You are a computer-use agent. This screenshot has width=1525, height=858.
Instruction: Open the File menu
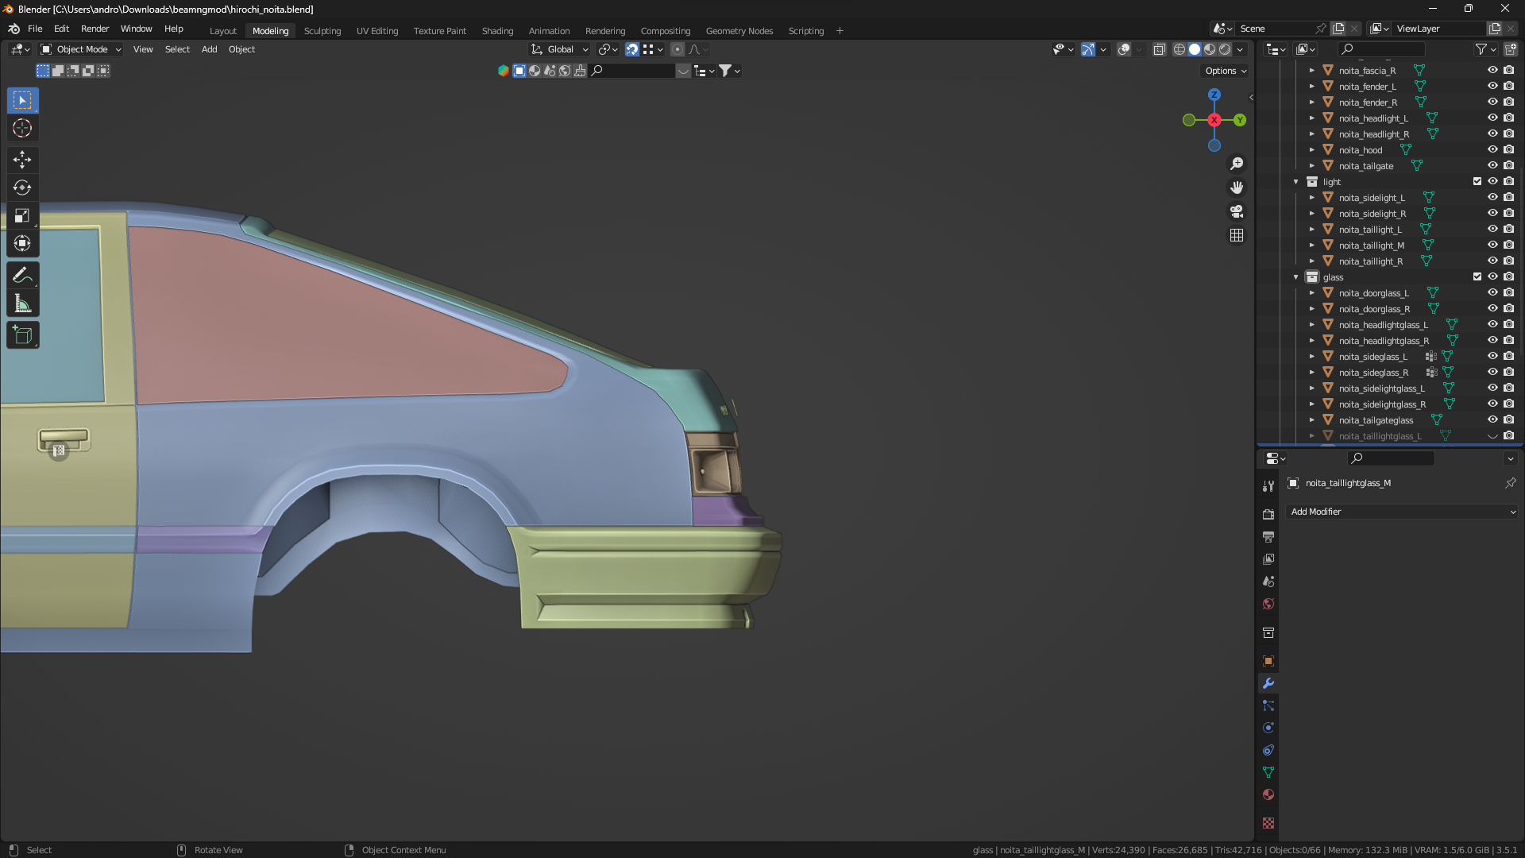click(x=35, y=29)
